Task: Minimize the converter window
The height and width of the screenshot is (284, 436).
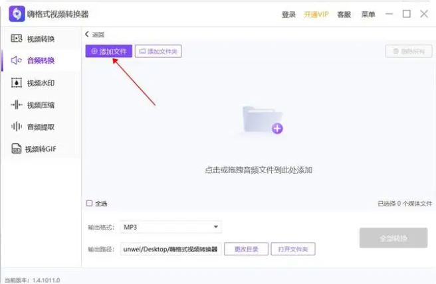Action: pos(389,14)
